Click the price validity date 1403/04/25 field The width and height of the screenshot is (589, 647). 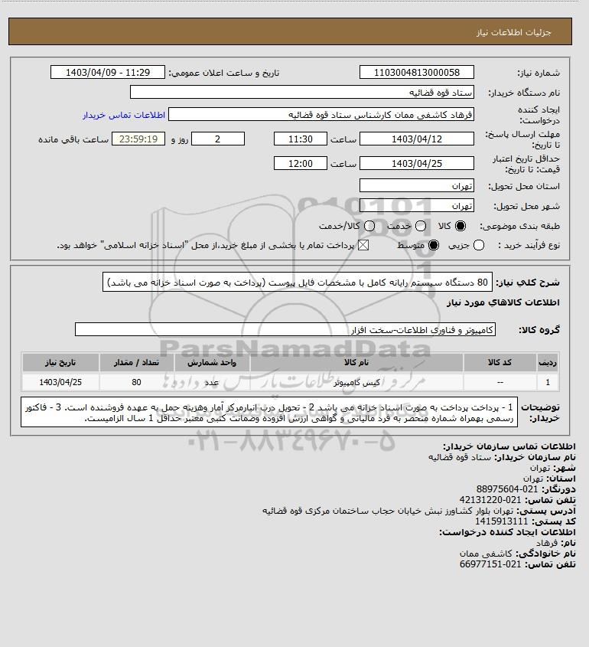coord(417,163)
